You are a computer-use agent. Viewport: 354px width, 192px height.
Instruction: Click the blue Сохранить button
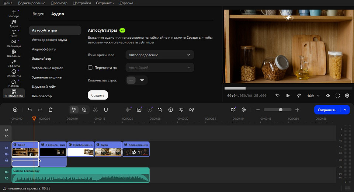(327, 110)
